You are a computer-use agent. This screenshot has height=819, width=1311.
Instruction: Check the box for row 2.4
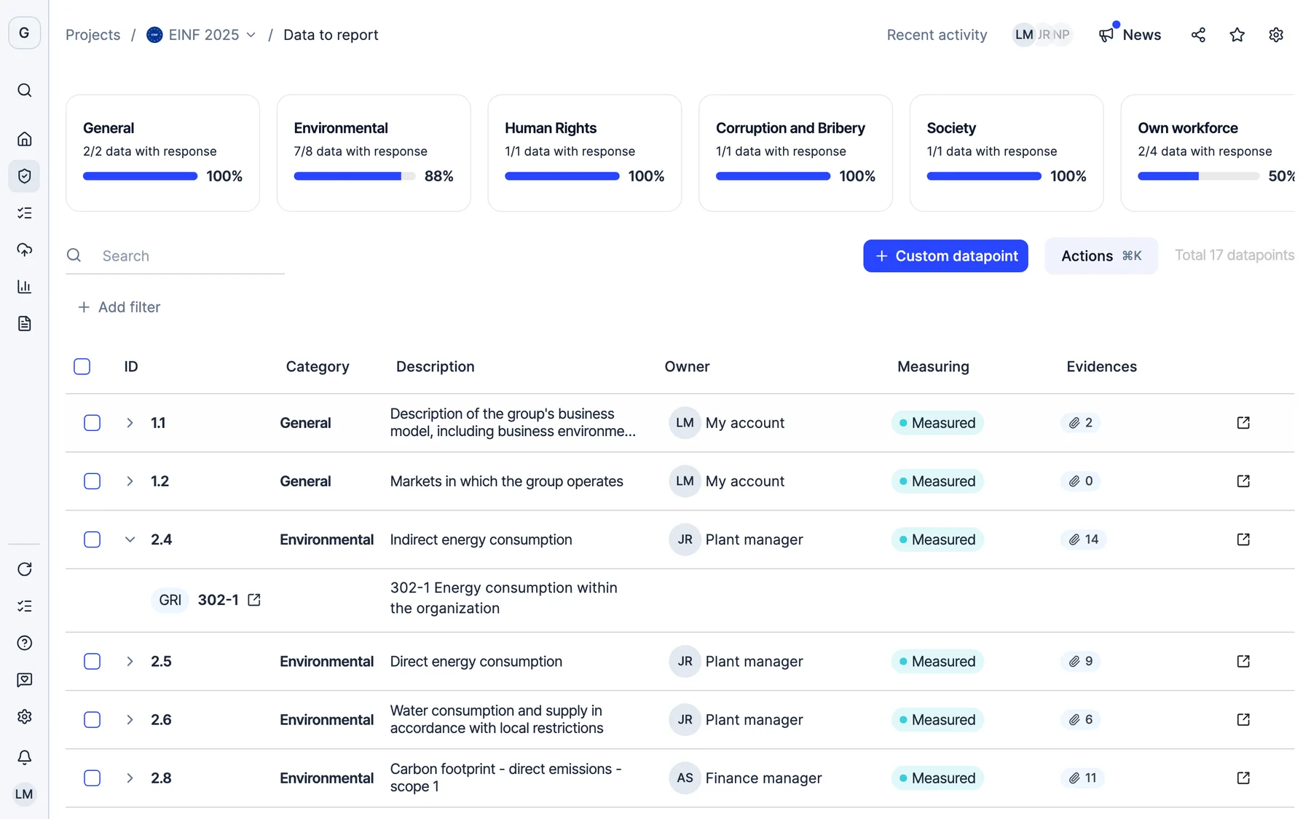[92, 539]
